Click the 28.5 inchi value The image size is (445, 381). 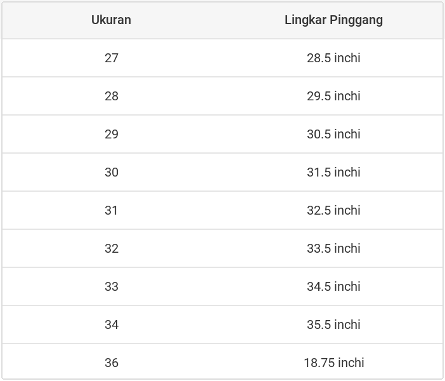[x=333, y=58]
